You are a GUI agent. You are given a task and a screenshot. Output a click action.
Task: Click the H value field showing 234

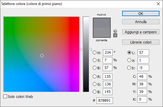(108, 53)
